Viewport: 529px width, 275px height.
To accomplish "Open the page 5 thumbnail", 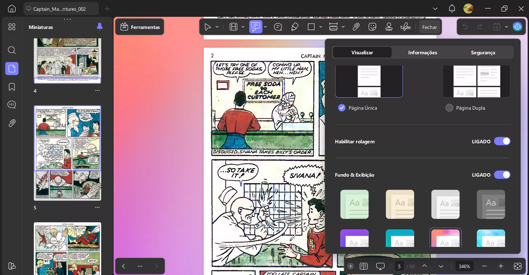I will (68, 153).
